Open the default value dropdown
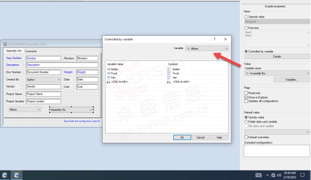Viewport: 311px width, 180px height. [277, 132]
